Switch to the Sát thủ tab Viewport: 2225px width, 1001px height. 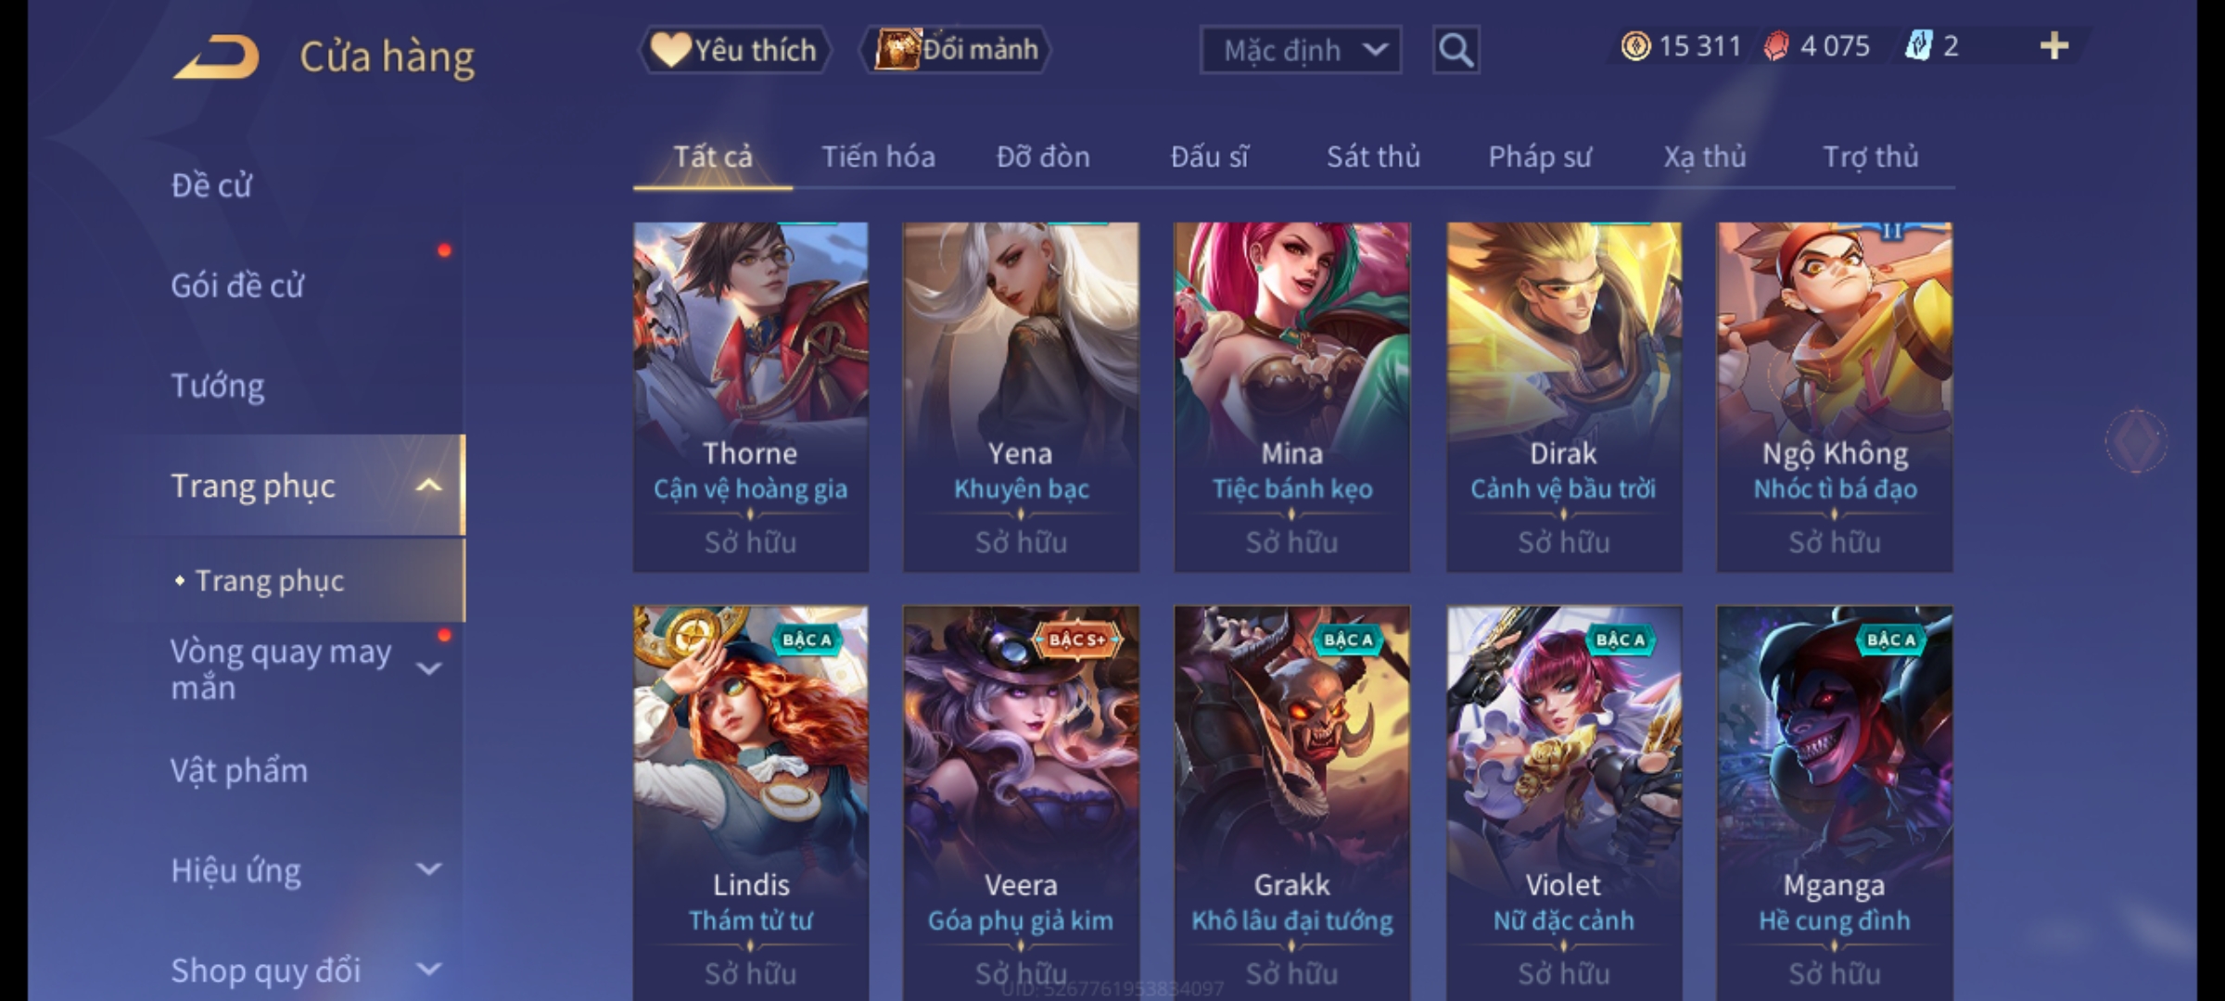(1373, 157)
